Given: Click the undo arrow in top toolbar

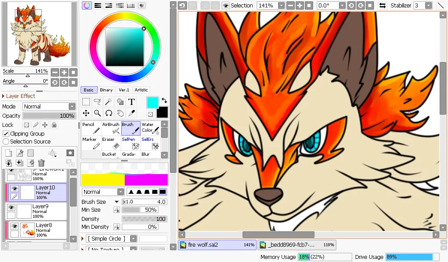Looking at the screenshot, I should [182, 5].
